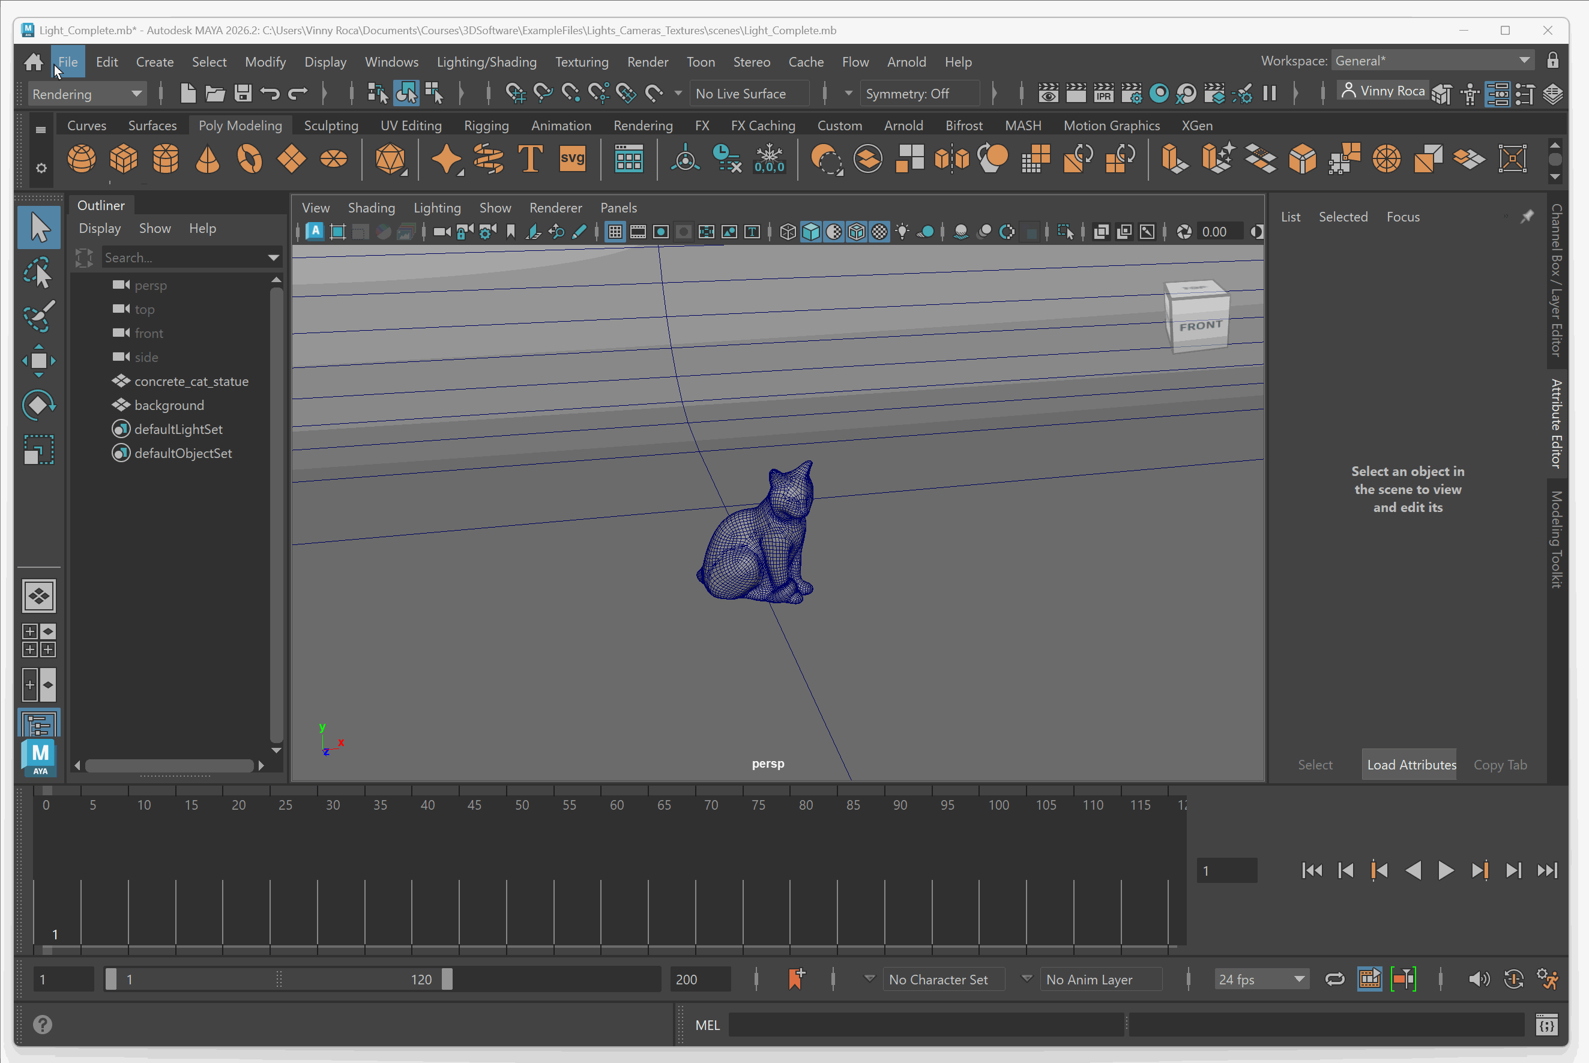Switch to the Sculpting shelf tab
This screenshot has width=1589, height=1063.
tap(331, 125)
